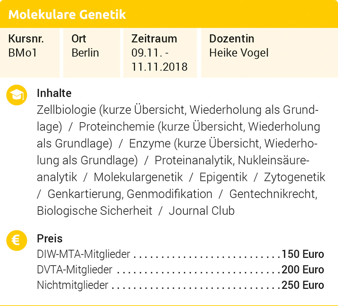
Task: Click the Ort value Berlin
Action: point(85,53)
